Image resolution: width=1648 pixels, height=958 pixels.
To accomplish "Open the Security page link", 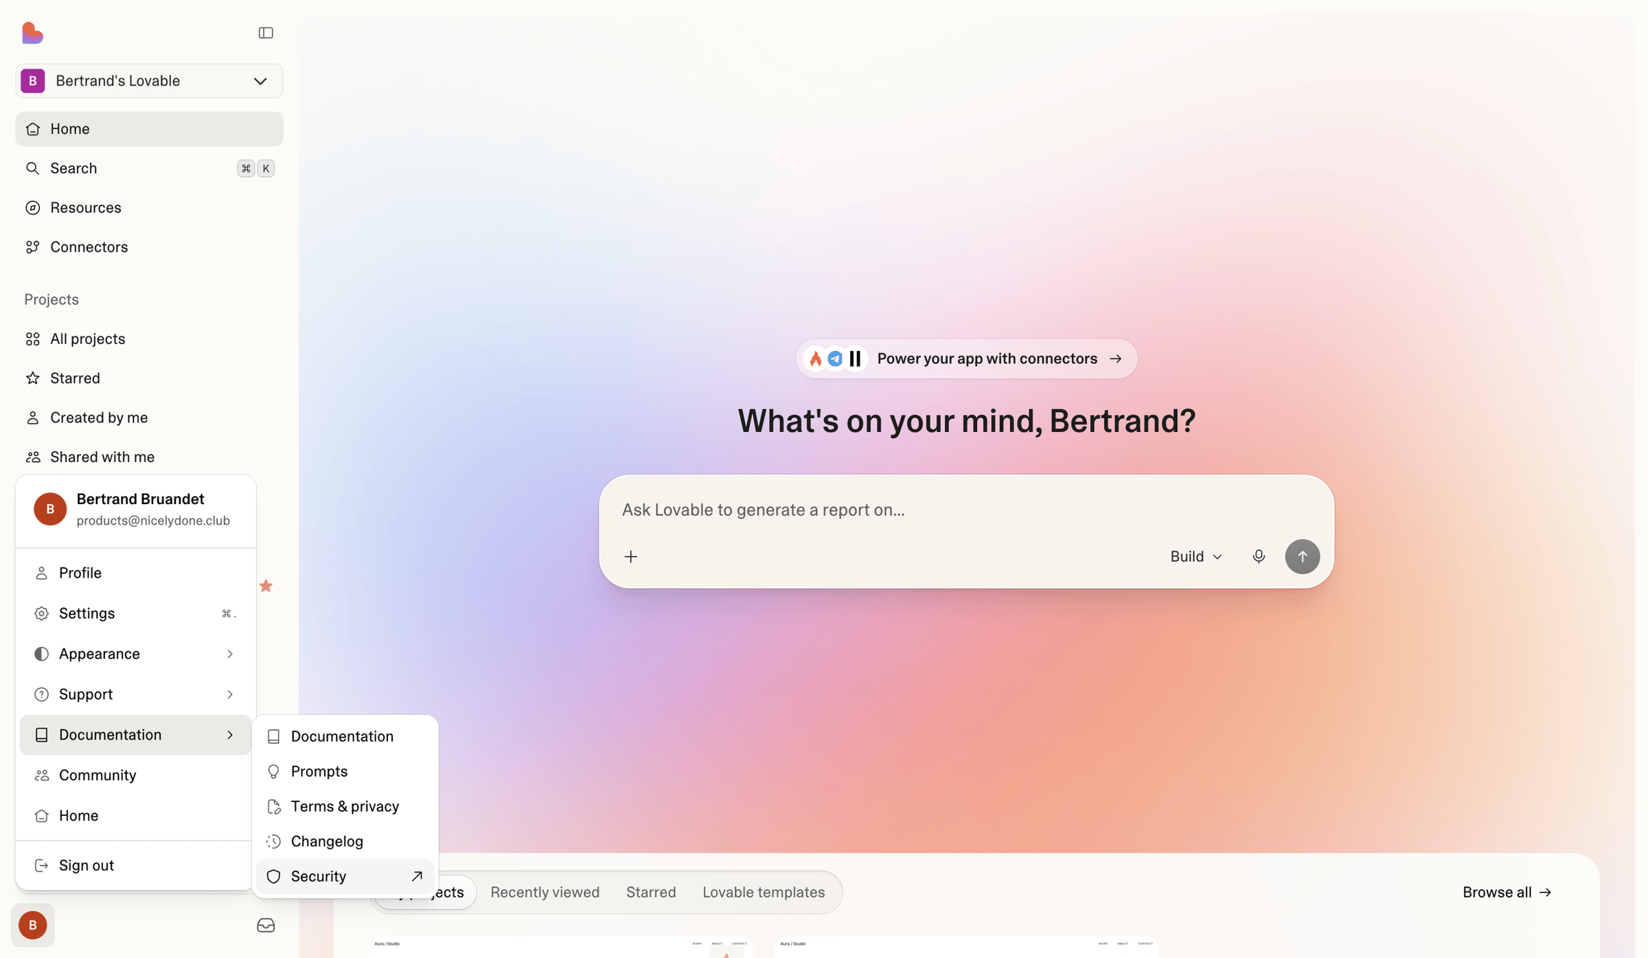I will click(x=345, y=876).
